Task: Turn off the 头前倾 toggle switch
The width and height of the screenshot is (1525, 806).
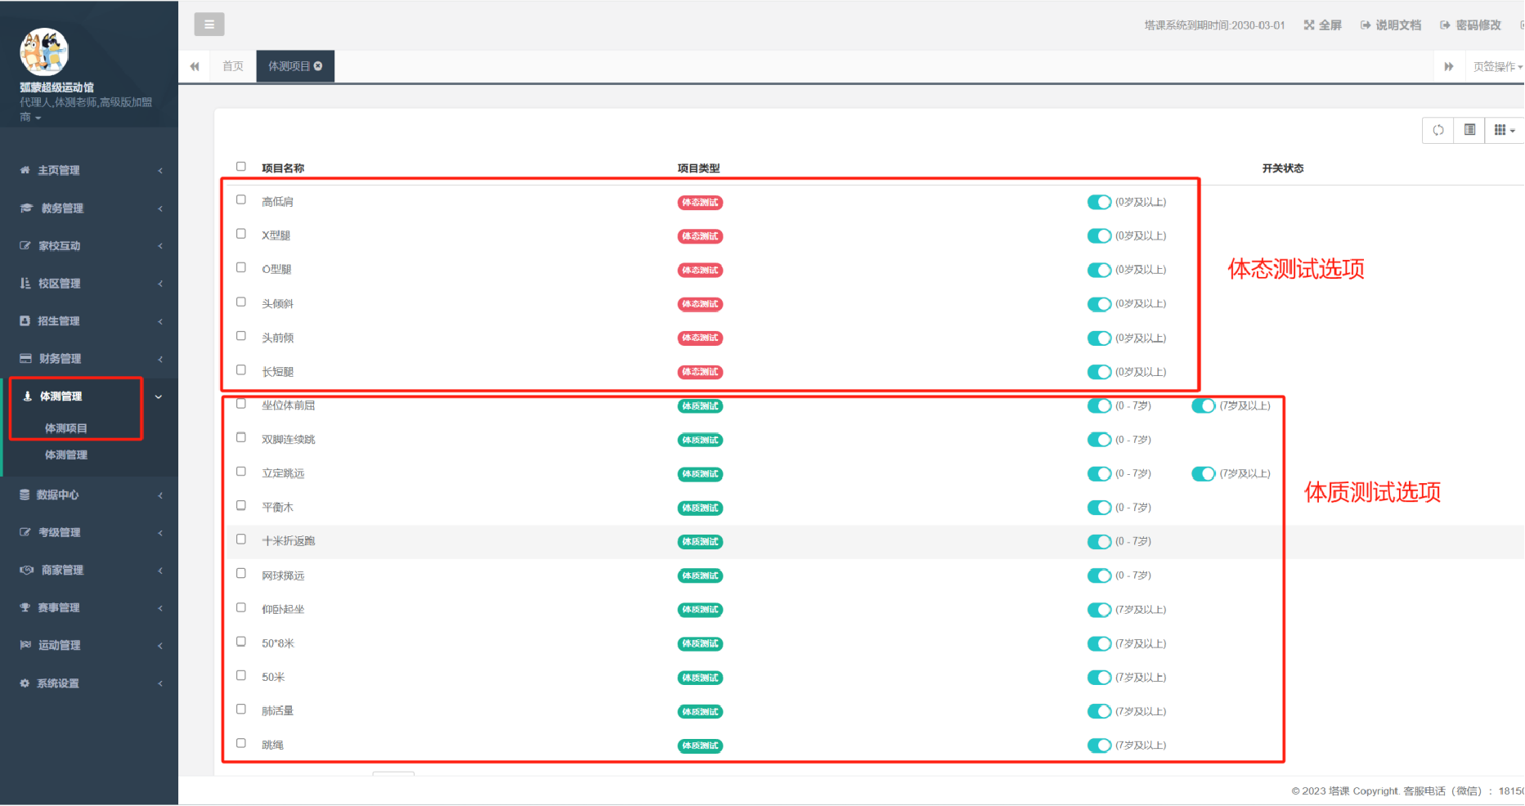Action: click(1099, 338)
